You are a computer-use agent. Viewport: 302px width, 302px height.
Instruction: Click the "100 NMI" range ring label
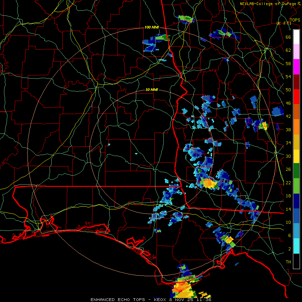coord(152,28)
